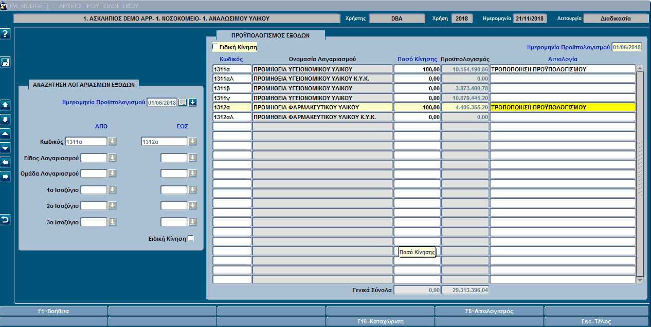Click the justification field in row 1311α

[563, 69]
